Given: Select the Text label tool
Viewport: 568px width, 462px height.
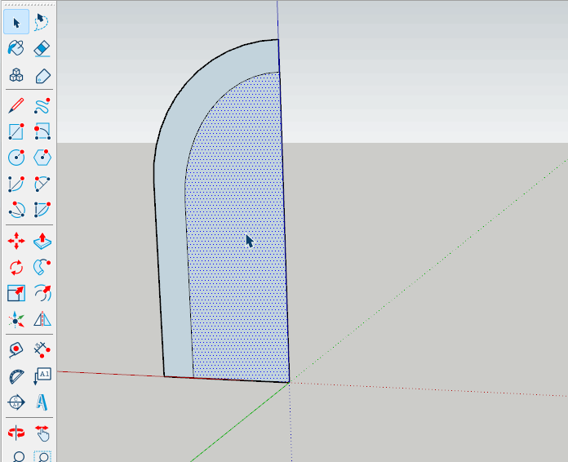Looking at the screenshot, I should (x=42, y=376).
